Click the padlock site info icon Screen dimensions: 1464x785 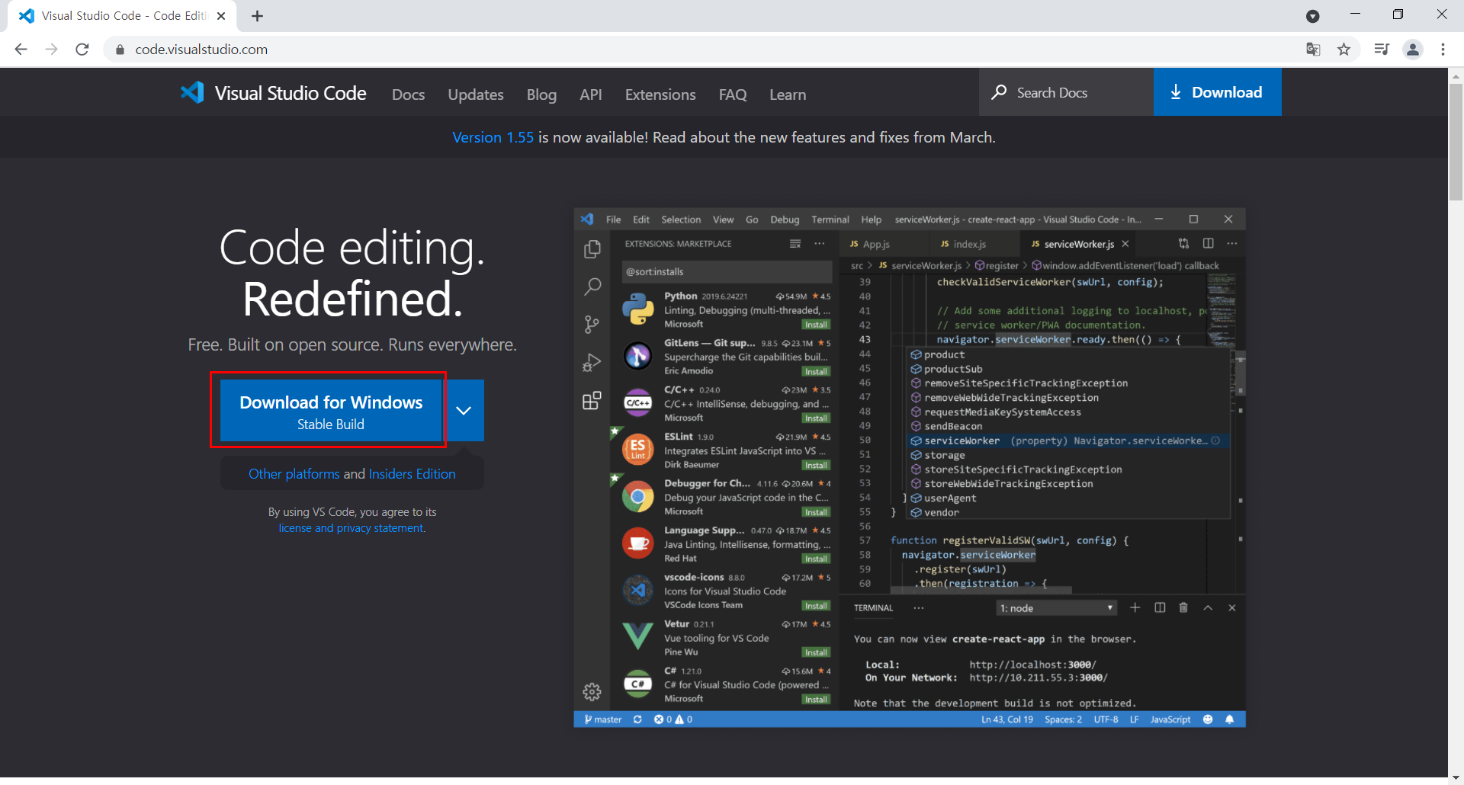[x=120, y=50]
